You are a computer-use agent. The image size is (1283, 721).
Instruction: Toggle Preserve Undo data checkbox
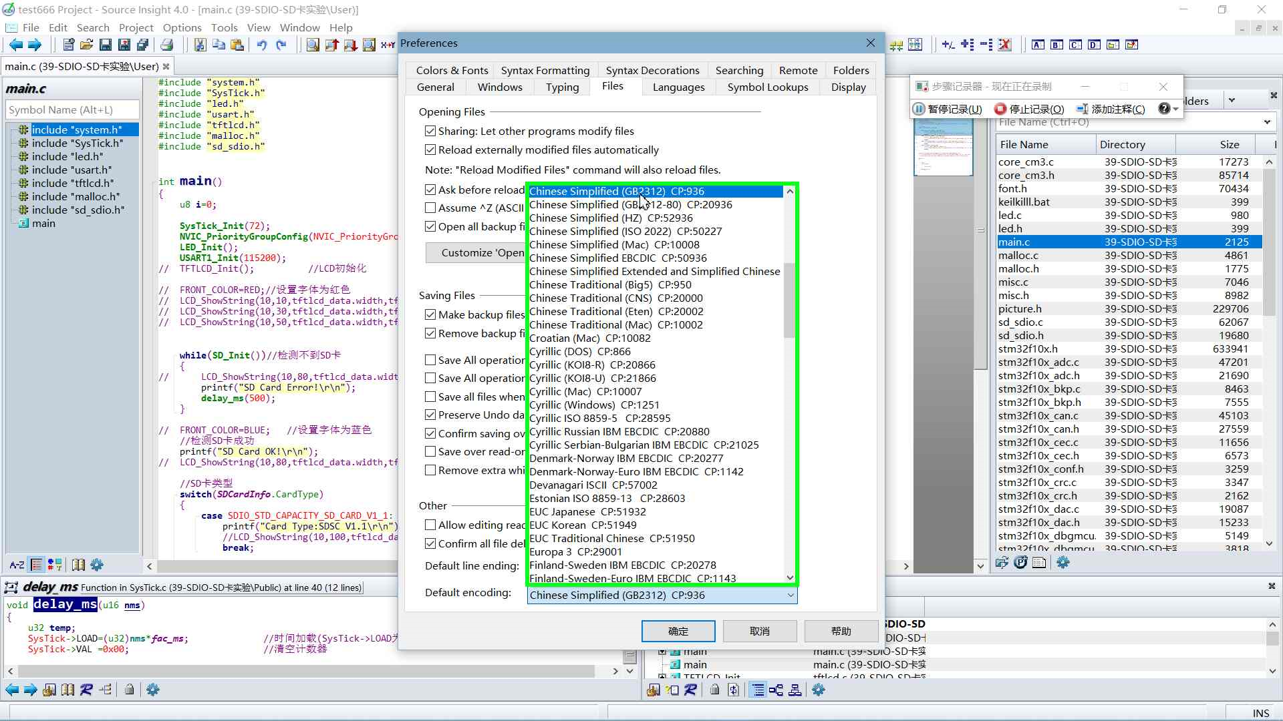pyautogui.click(x=430, y=415)
